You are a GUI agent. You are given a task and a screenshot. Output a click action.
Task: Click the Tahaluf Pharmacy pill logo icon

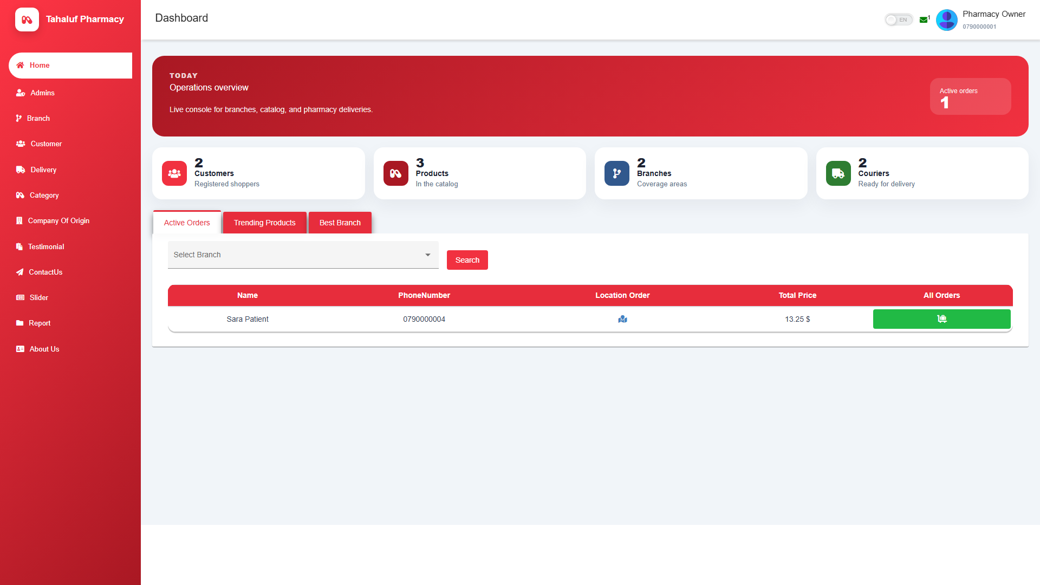click(27, 19)
